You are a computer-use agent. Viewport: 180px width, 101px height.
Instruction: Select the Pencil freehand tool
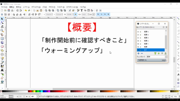[x=2, y=58]
